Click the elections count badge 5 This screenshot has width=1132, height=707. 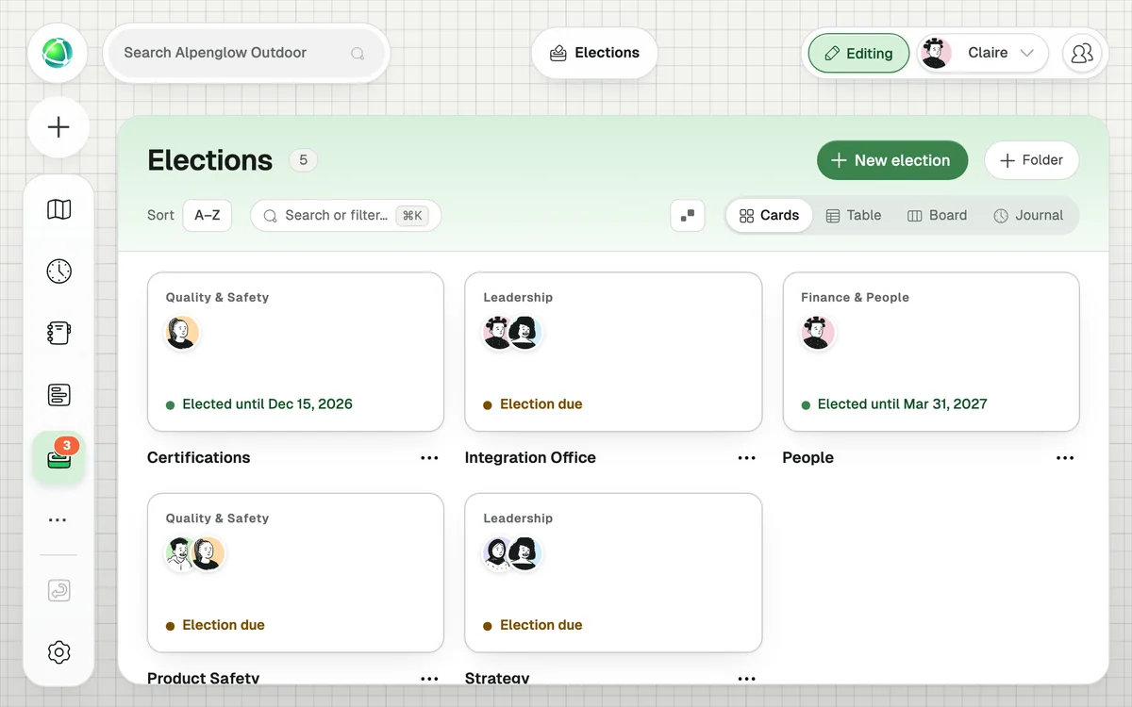pyautogui.click(x=303, y=160)
